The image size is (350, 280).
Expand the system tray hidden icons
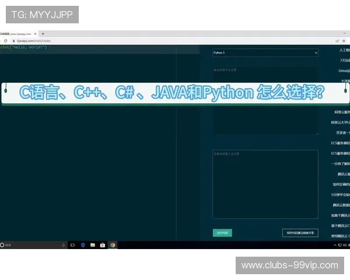(335, 245)
